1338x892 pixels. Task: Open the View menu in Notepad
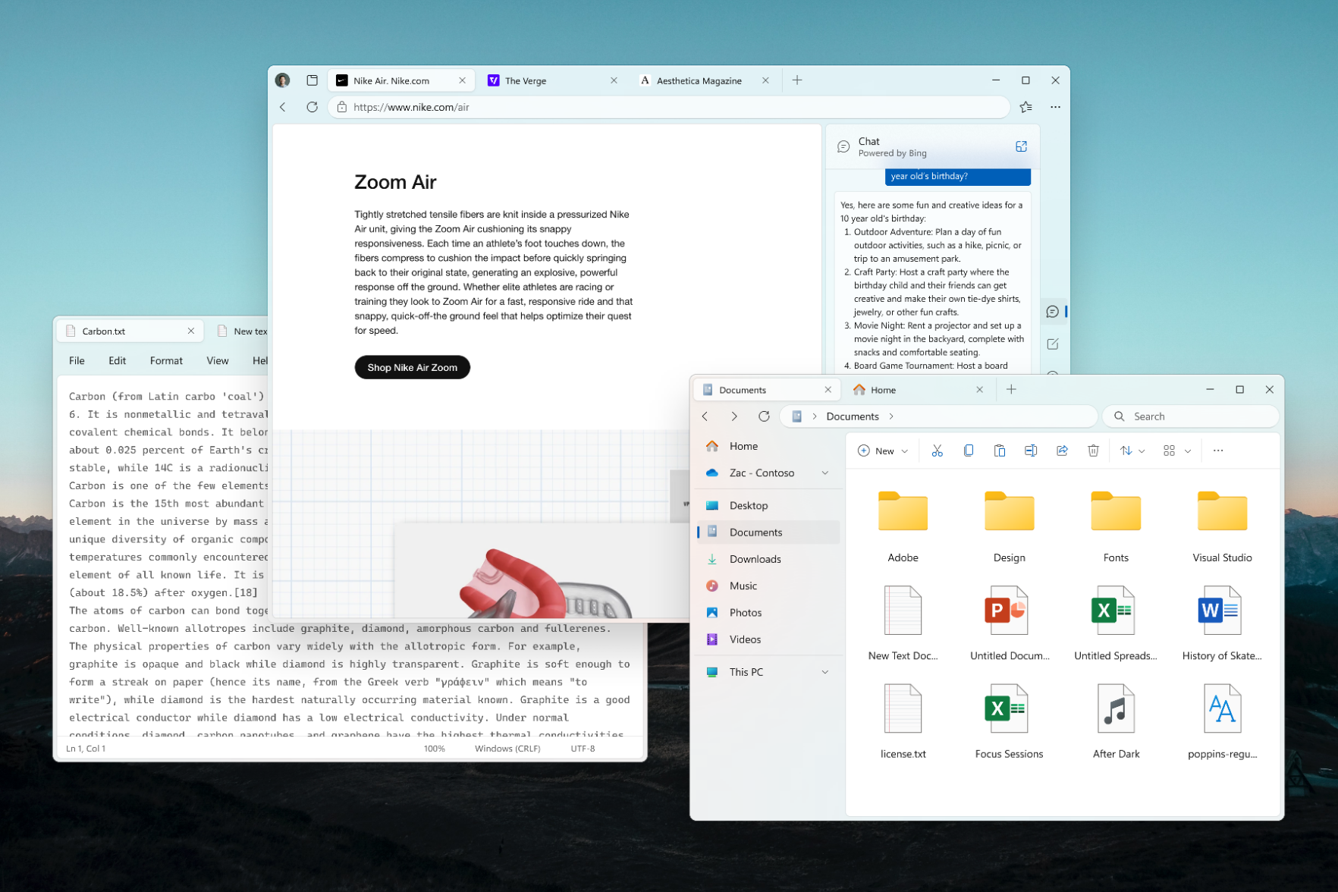click(x=218, y=361)
